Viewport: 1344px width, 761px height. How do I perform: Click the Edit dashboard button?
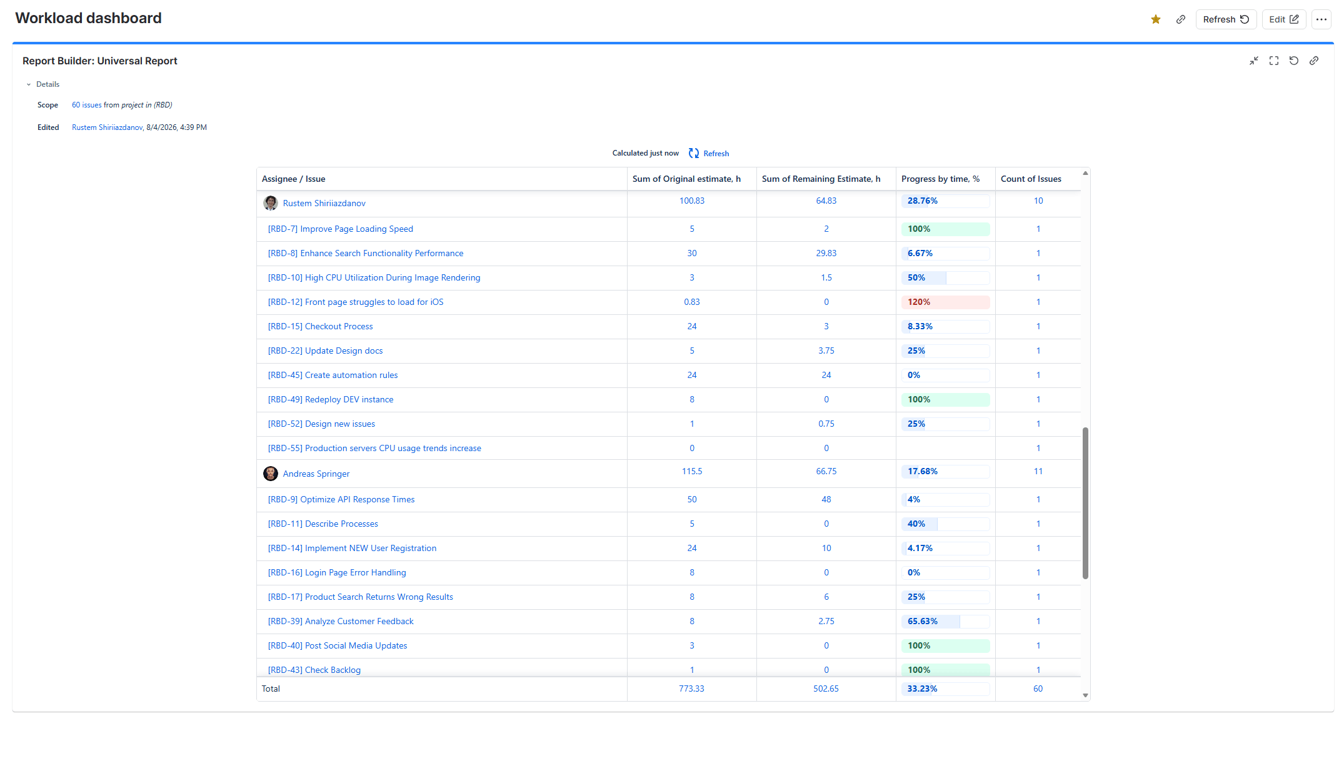(1283, 19)
